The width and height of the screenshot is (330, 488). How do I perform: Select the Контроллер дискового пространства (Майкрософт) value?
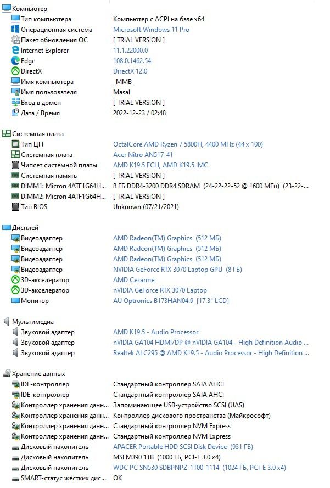tap(192, 416)
